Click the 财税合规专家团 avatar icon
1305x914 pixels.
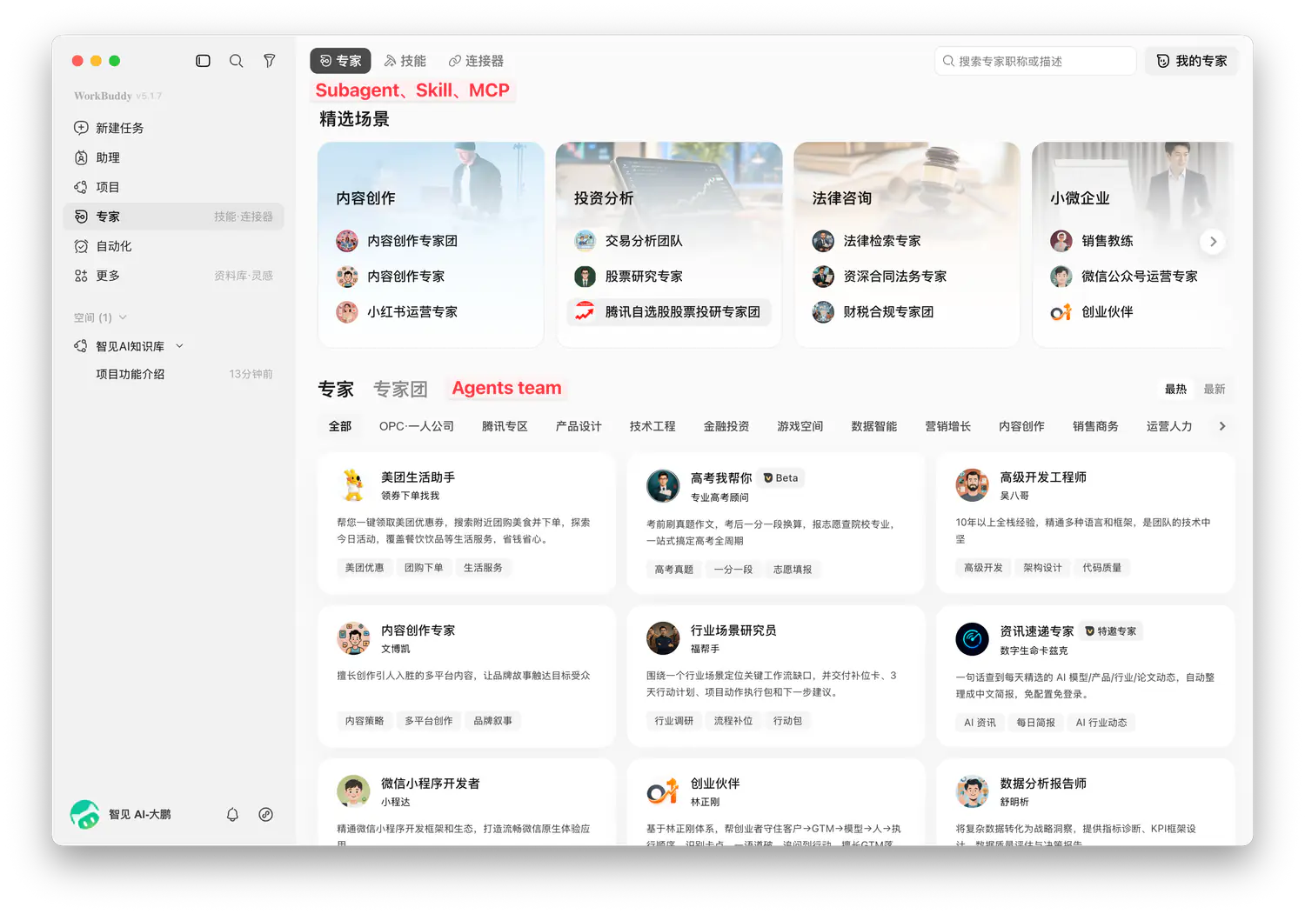tap(823, 312)
